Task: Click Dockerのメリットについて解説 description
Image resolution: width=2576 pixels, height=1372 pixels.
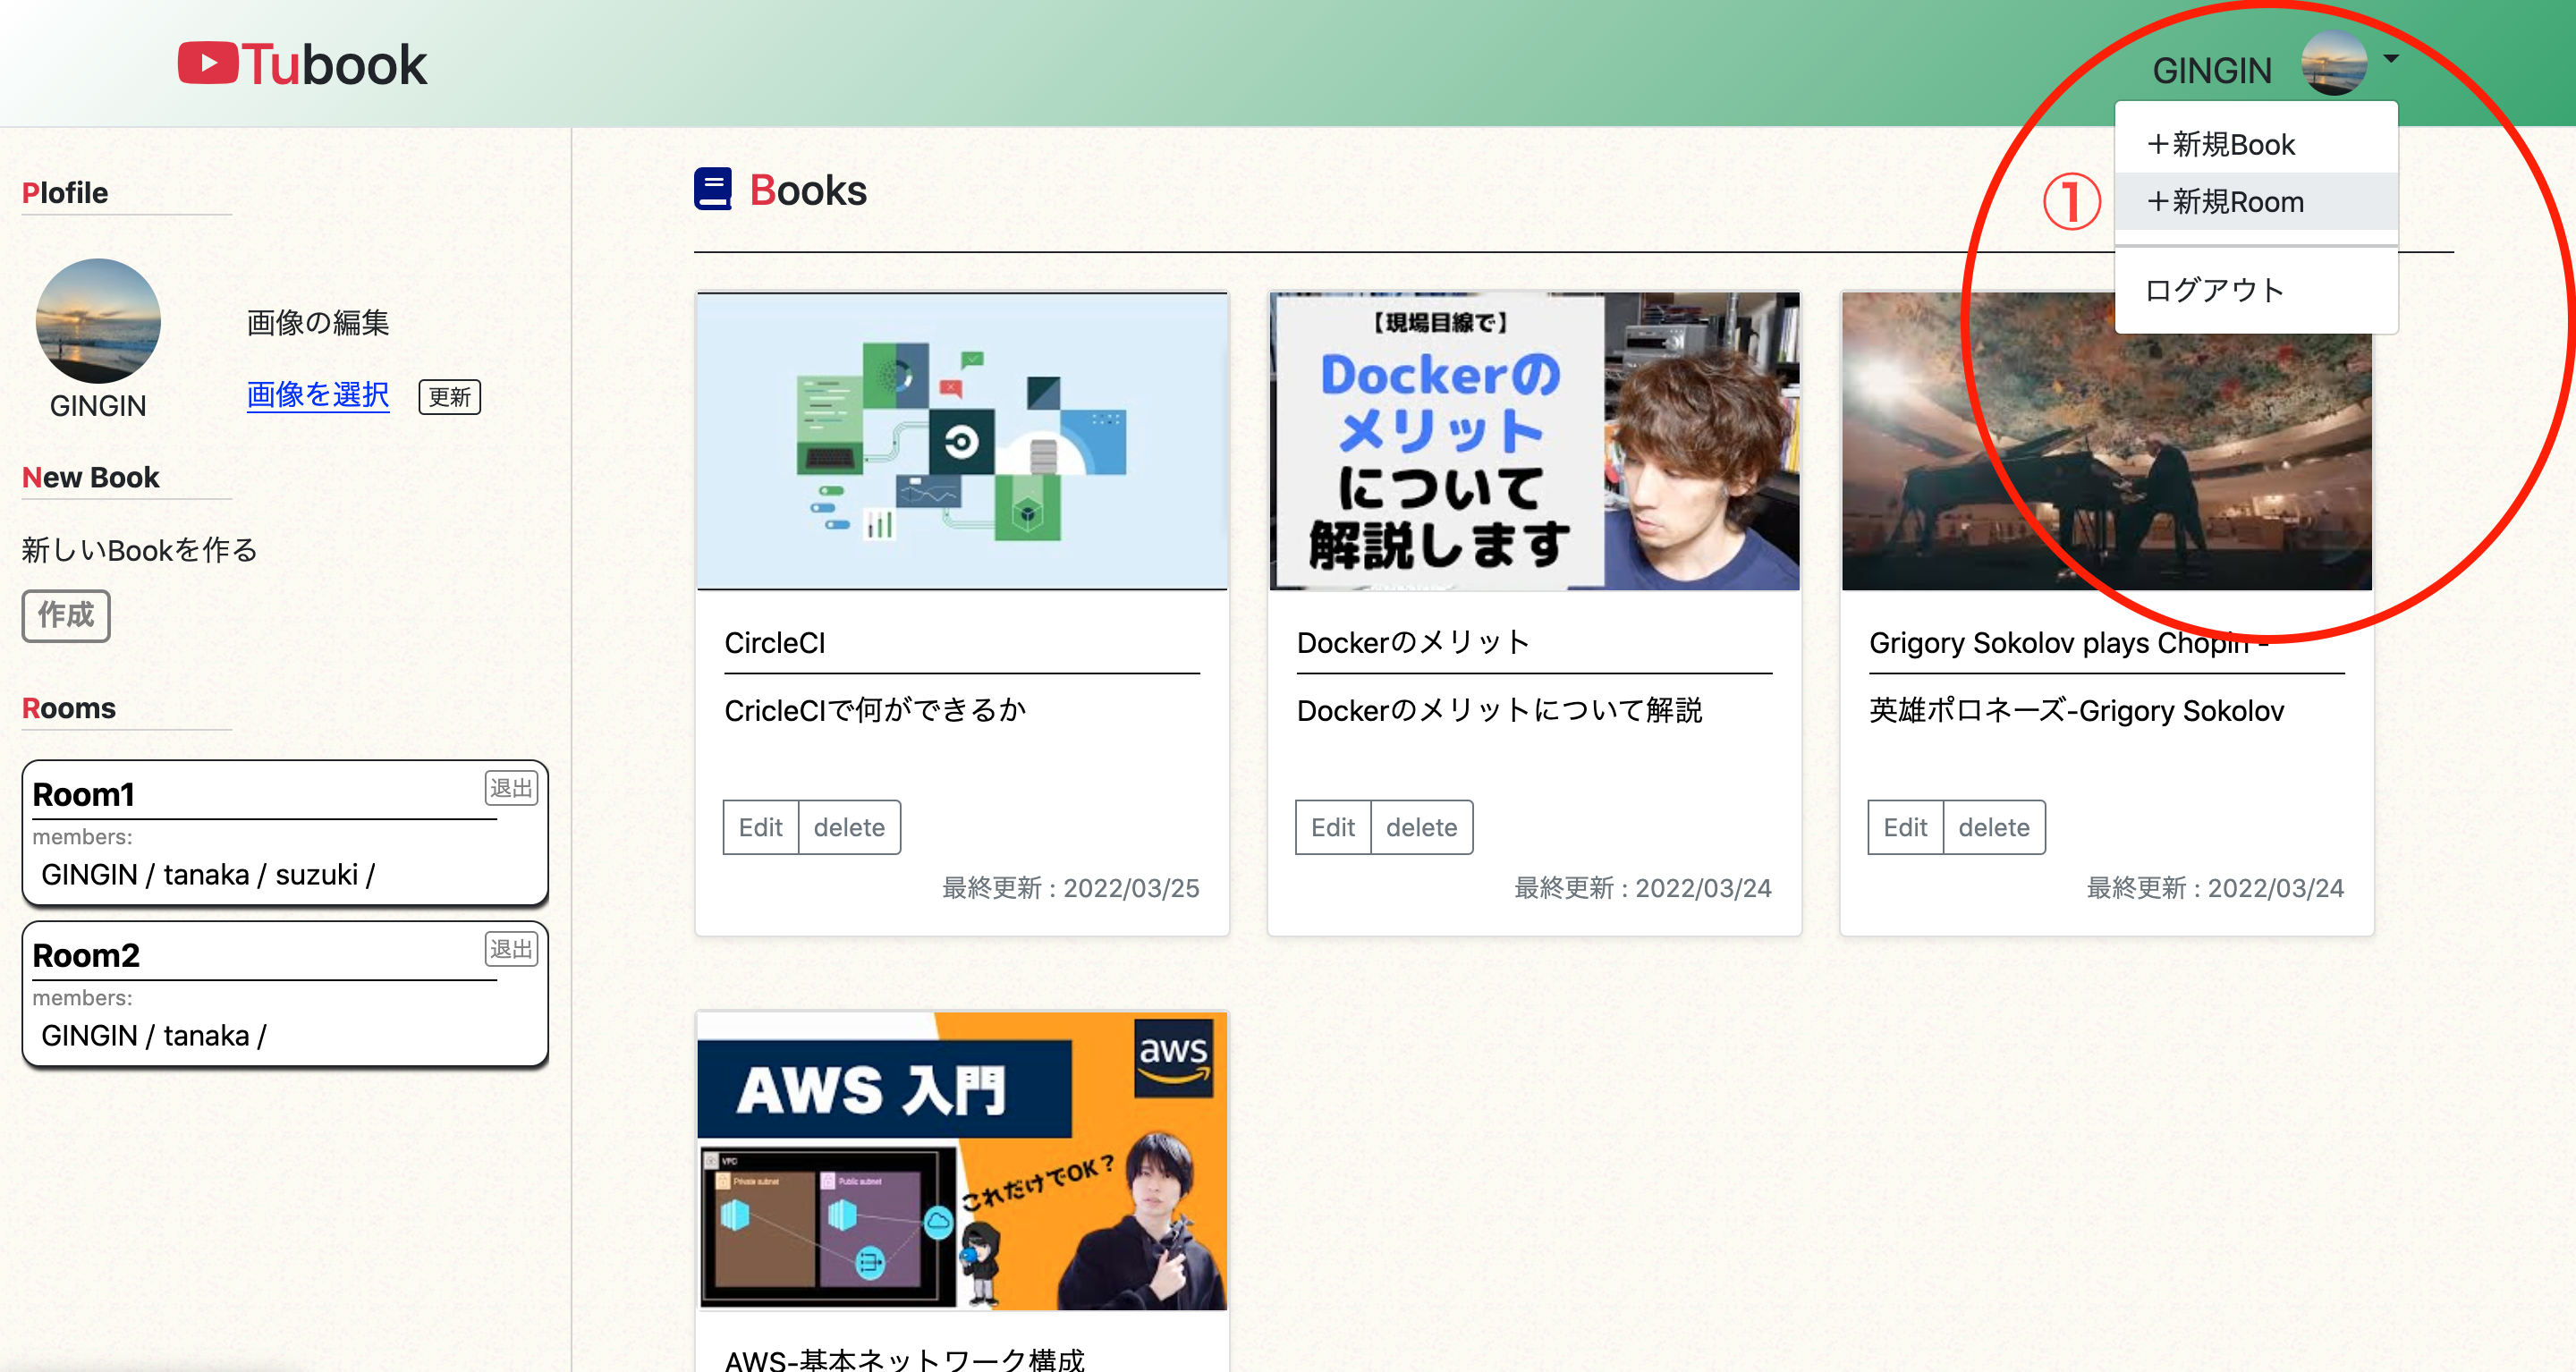Action: click(x=1499, y=710)
